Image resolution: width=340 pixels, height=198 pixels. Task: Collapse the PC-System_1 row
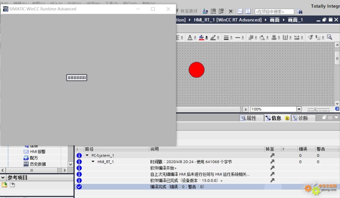pos(87,156)
